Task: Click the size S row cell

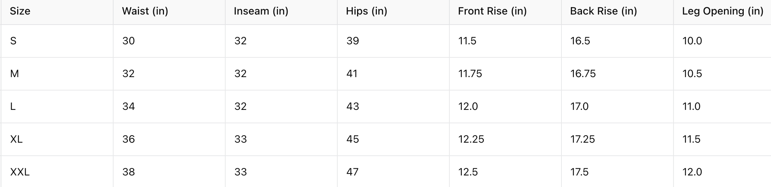Action: click(13, 41)
